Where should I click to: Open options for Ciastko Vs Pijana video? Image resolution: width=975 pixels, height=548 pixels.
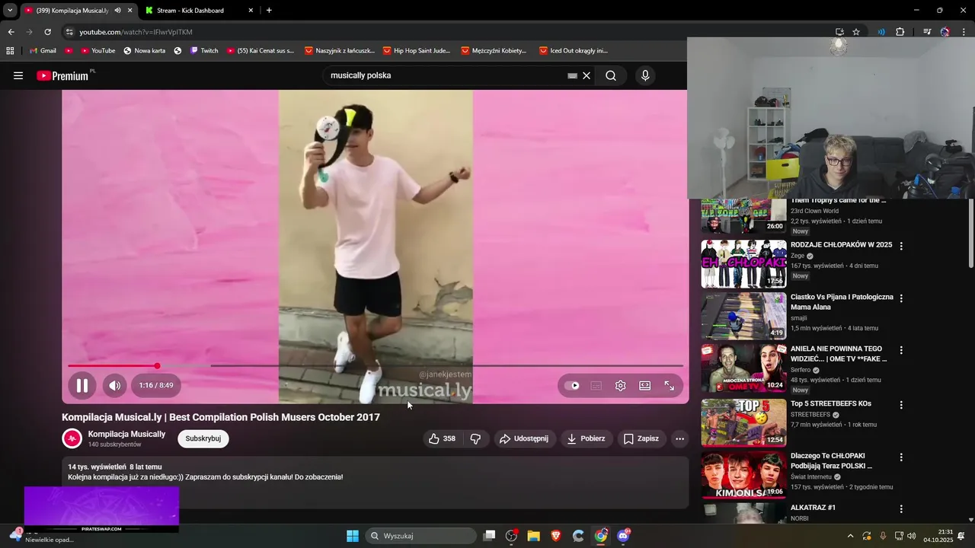click(x=901, y=298)
